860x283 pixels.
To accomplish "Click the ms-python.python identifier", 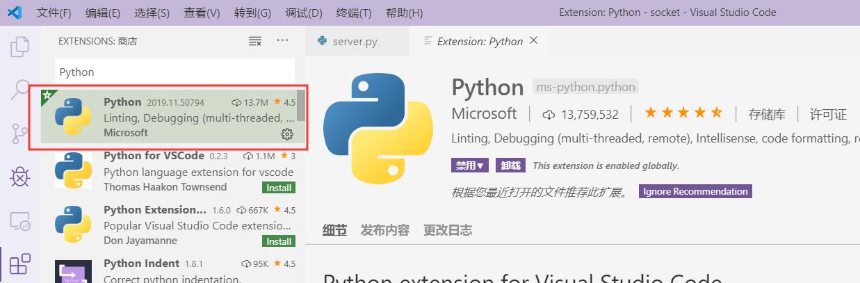I will pos(585,88).
